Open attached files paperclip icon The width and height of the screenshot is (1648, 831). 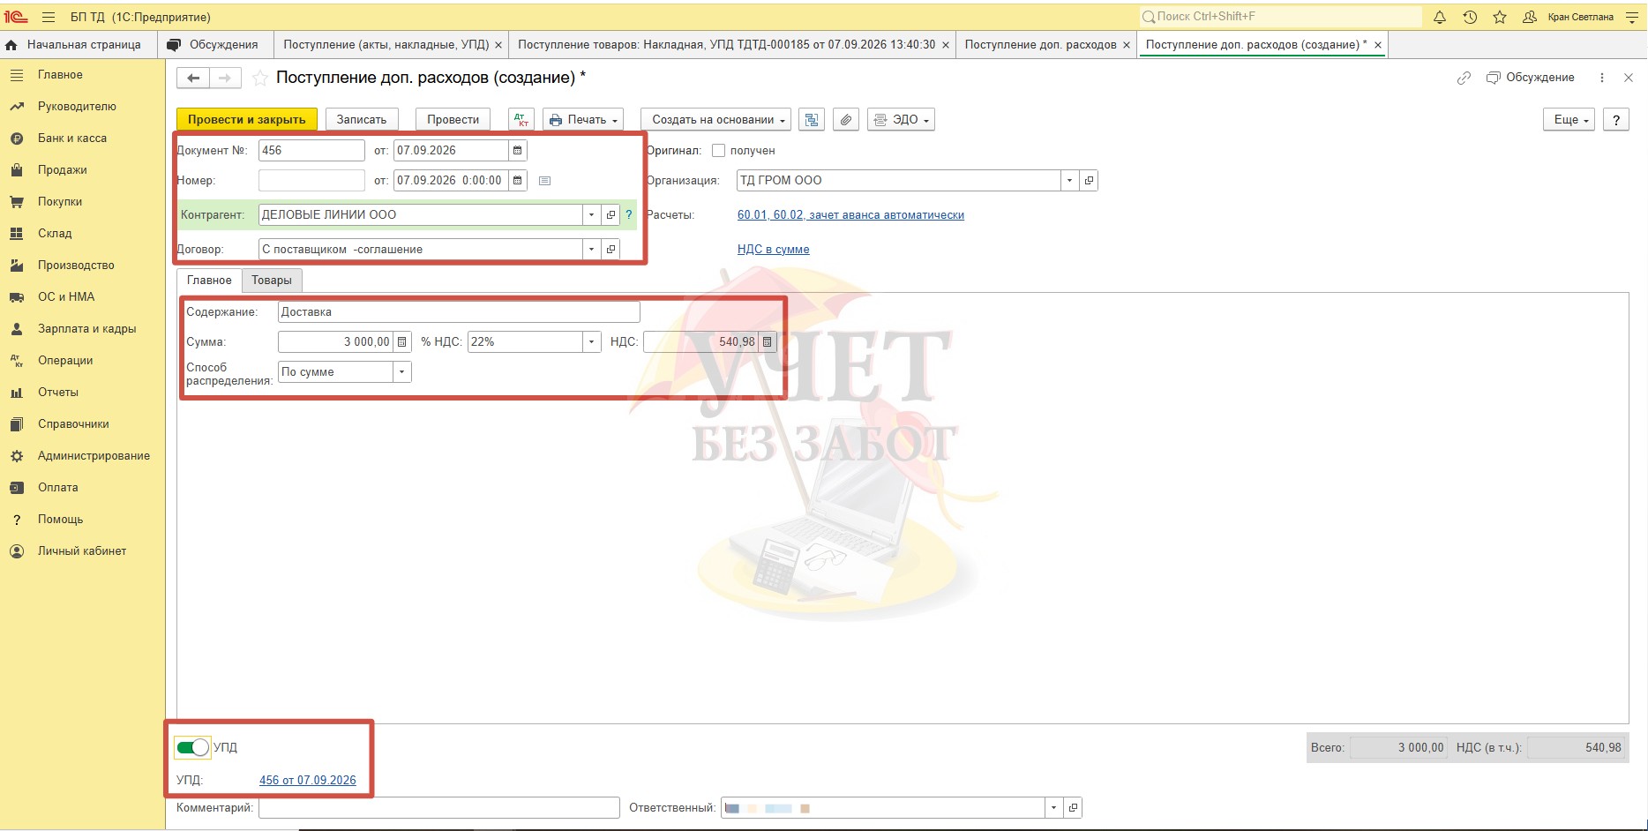click(x=846, y=119)
